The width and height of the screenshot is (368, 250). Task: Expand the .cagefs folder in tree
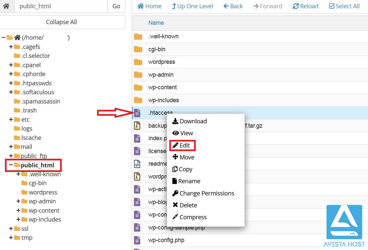coord(11,47)
